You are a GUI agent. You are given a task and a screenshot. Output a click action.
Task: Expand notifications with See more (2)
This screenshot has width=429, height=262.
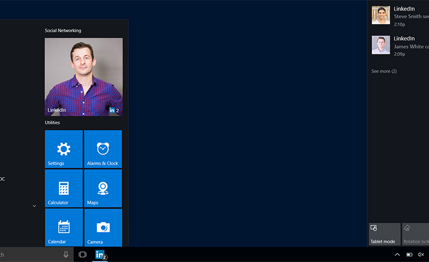[384, 71]
